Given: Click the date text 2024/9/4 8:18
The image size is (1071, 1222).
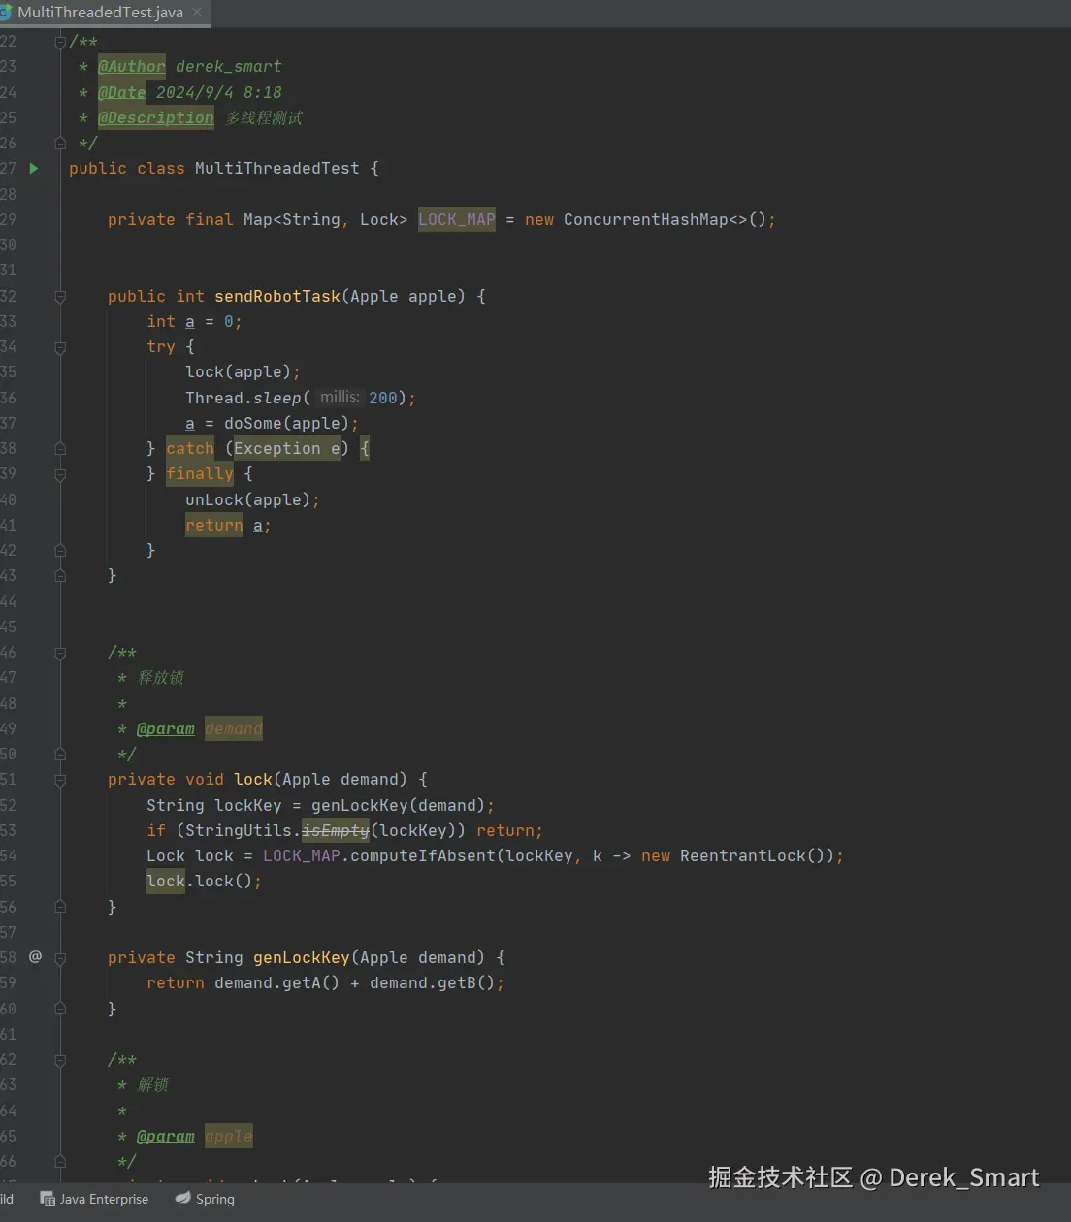Looking at the screenshot, I should 219,92.
